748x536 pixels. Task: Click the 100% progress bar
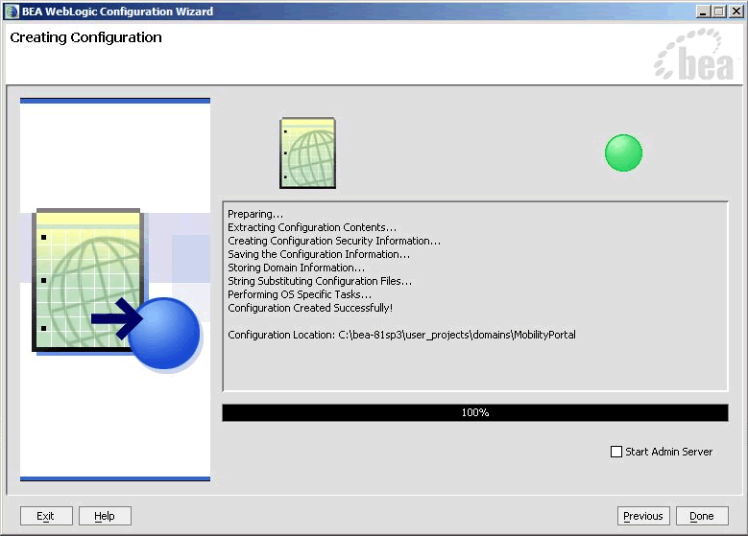click(475, 412)
